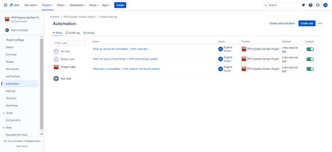Click the Create button in the top bar

click(120, 5)
